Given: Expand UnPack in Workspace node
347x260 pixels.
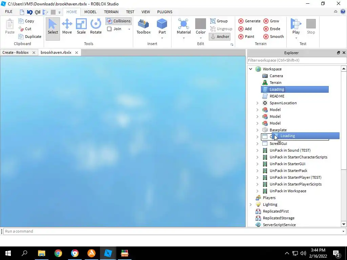Looking at the screenshot, I should click(x=258, y=191).
